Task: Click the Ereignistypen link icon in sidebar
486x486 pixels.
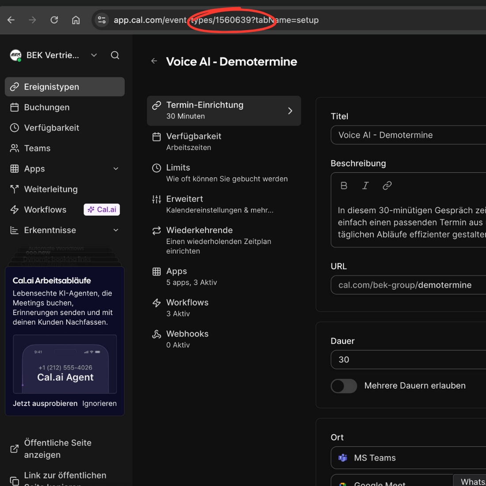Action: (x=14, y=87)
